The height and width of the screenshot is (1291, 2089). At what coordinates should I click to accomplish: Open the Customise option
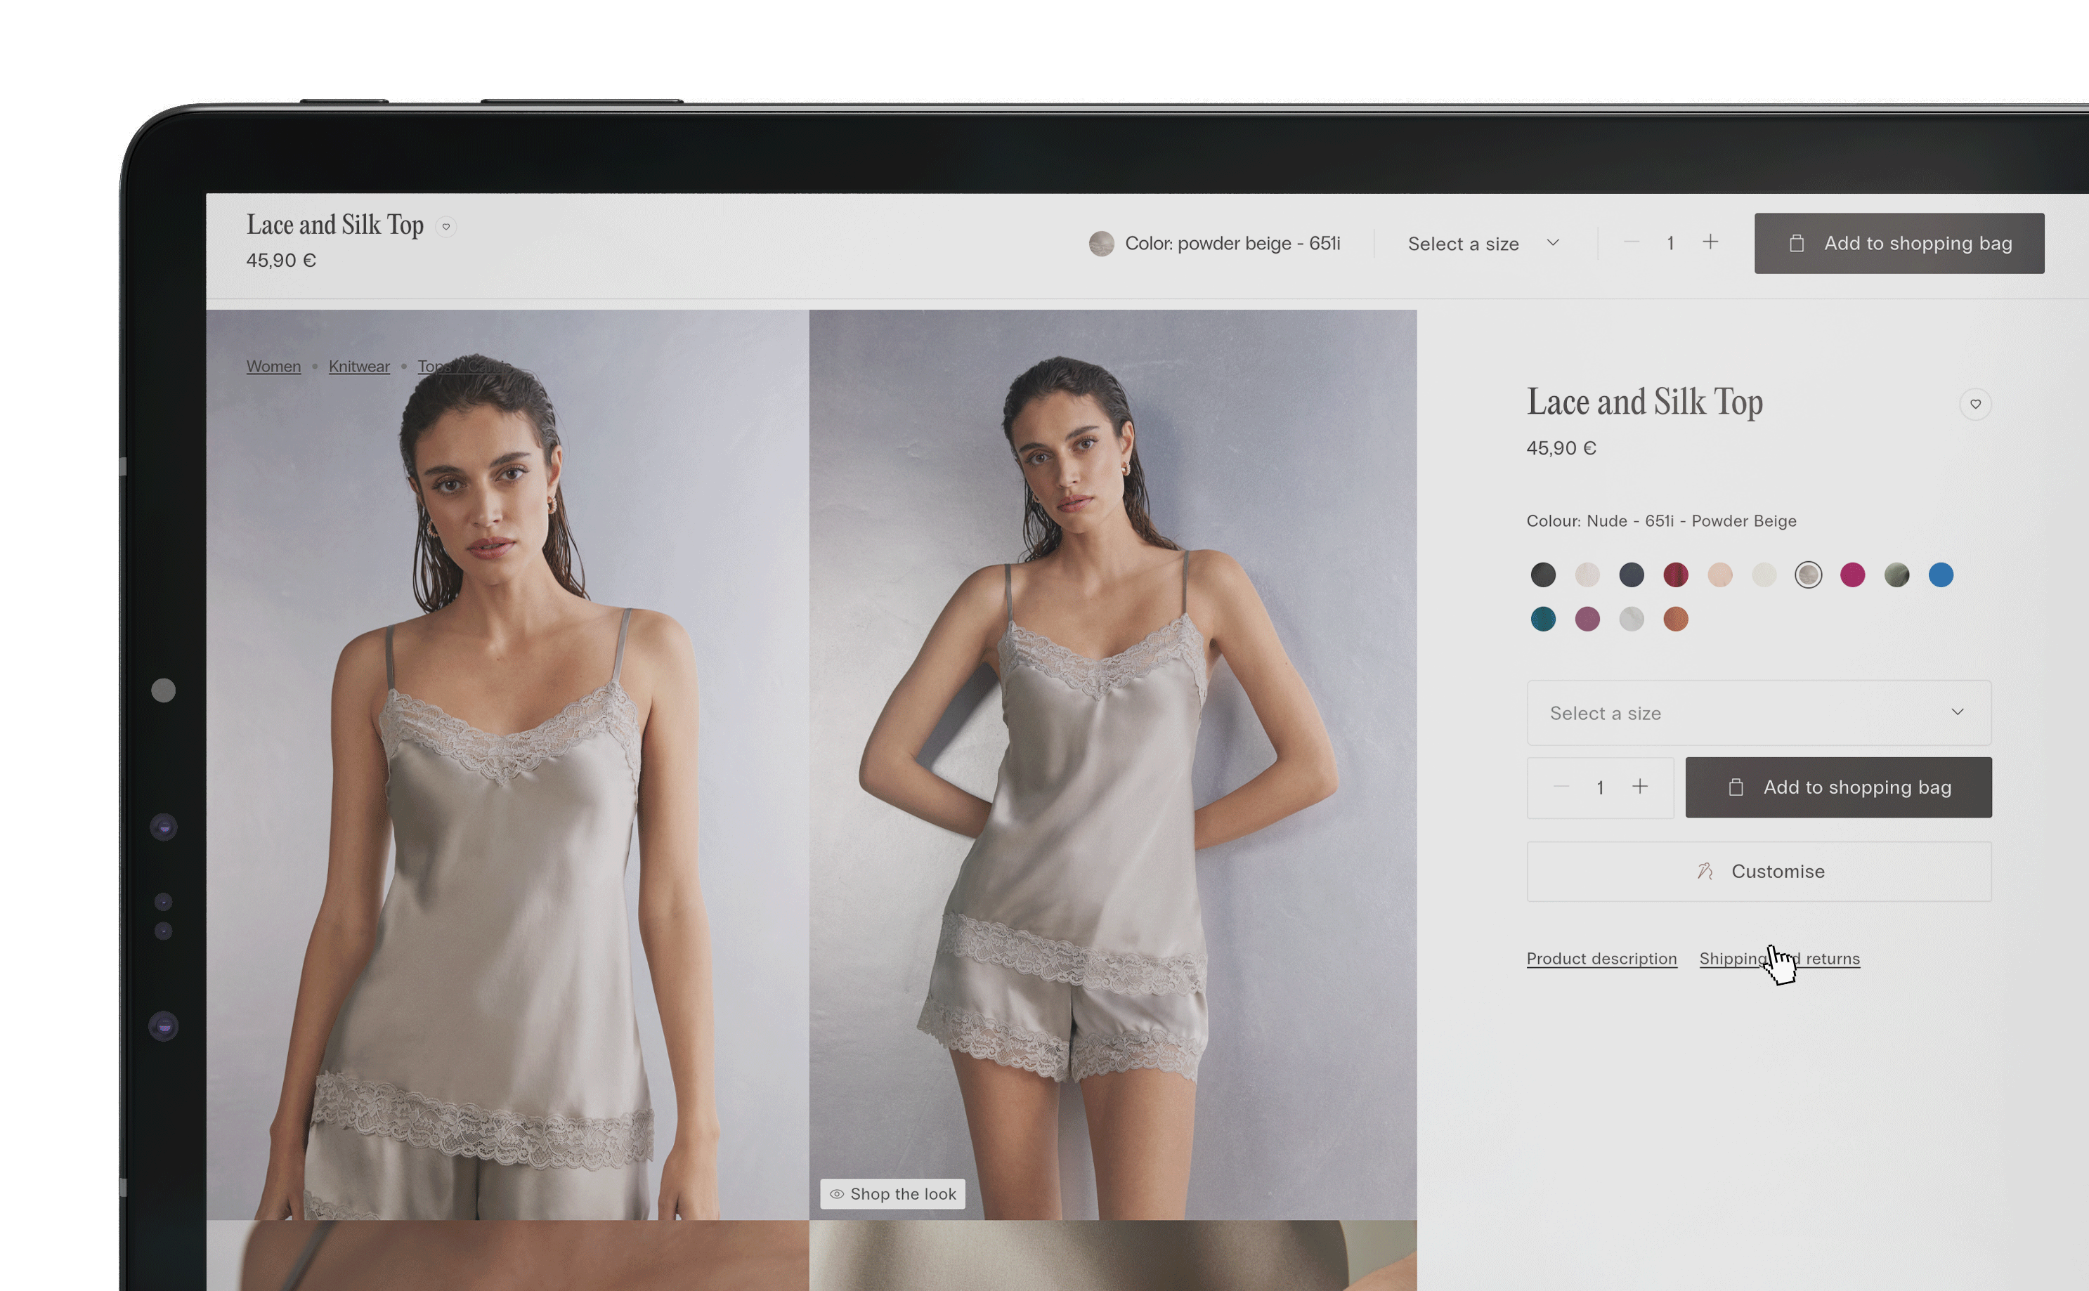coord(1759,871)
